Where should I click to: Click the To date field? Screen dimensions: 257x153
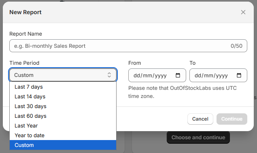218,75
